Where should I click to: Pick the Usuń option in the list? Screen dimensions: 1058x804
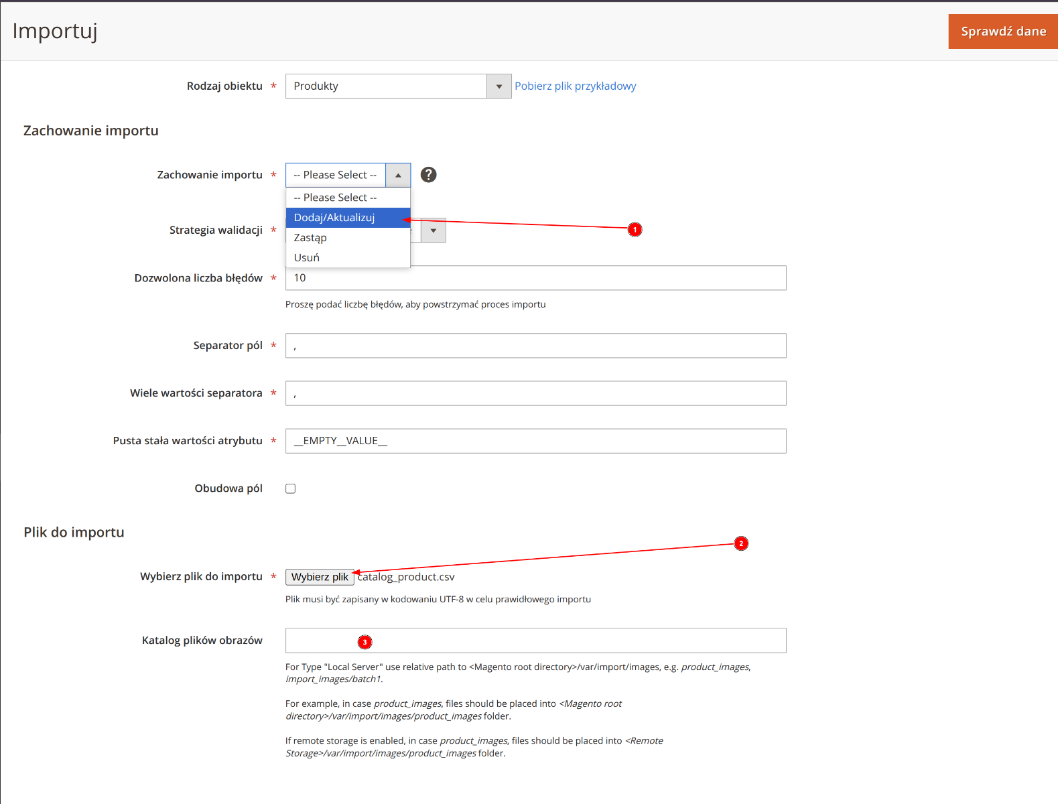click(307, 258)
